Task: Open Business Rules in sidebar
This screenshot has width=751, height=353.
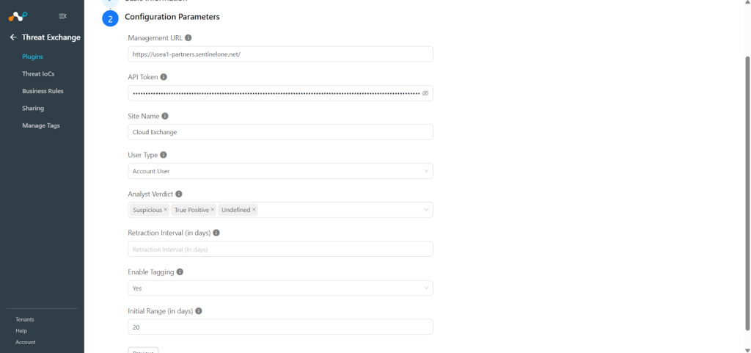Action: [43, 91]
